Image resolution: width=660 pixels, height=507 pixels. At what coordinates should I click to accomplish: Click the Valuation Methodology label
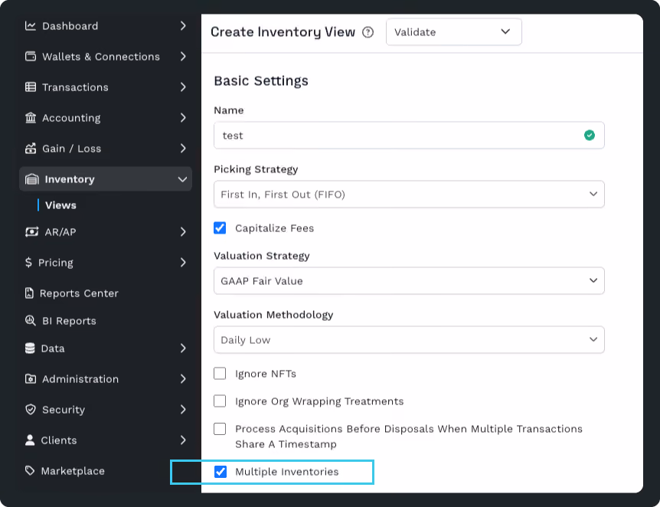273,315
